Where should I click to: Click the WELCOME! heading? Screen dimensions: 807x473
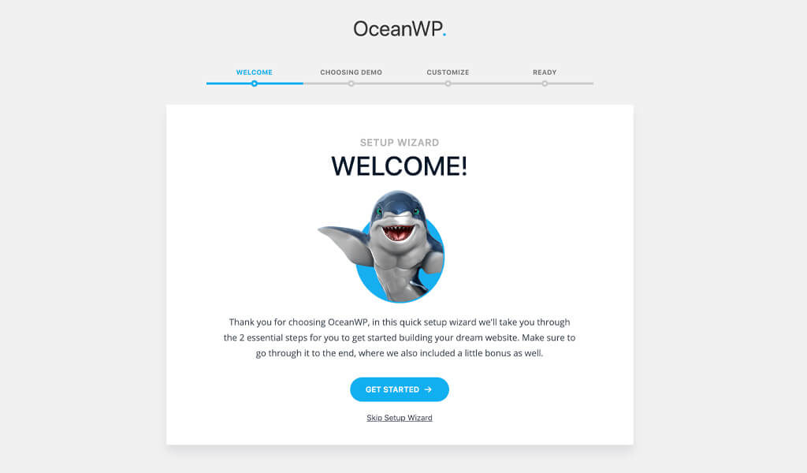[400, 166]
